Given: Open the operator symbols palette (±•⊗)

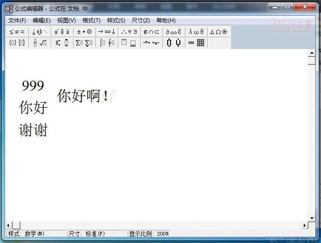Looking at the screenshot, I should [84, 32].
